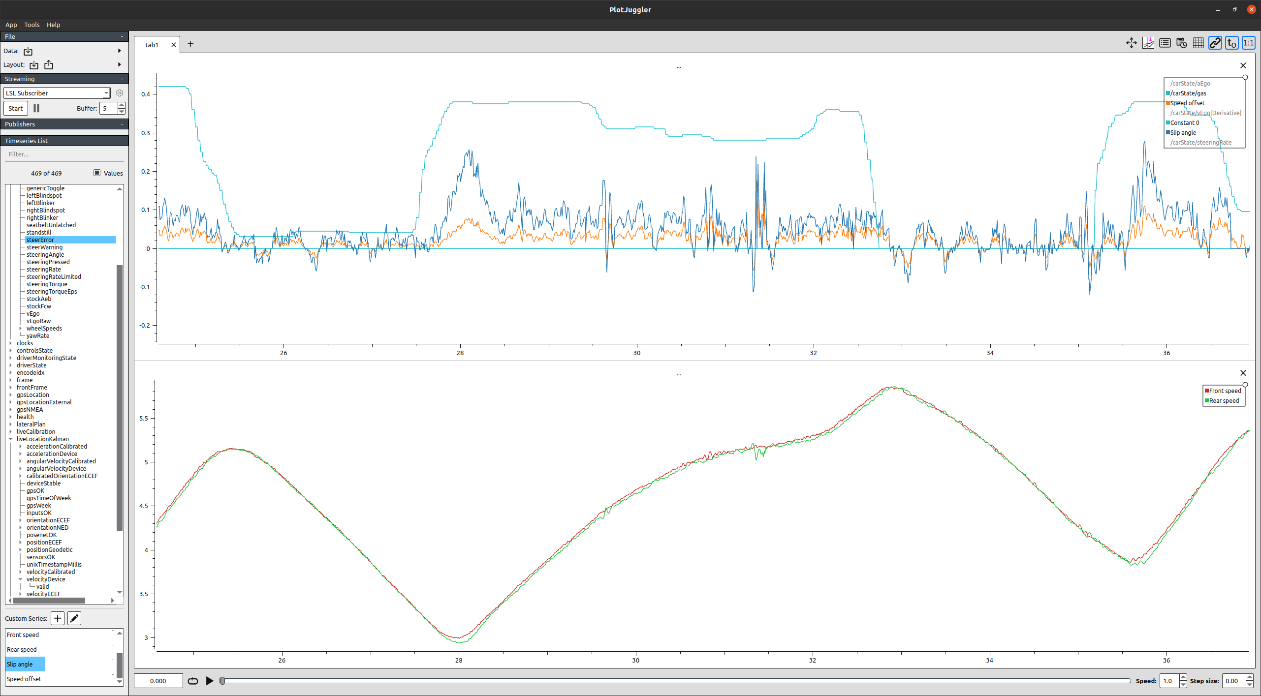This screenshot has width=1261, height=696.
Task: Switch to the tab1 plot tab
Action: pos(152,44)
